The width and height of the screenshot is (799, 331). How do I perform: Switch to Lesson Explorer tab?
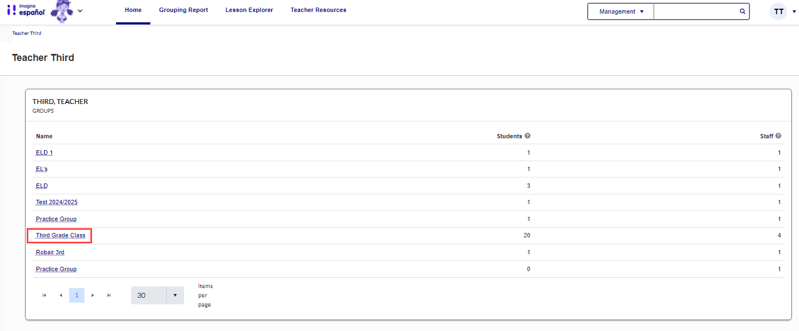pyautogui.click(x=249, y=10)
